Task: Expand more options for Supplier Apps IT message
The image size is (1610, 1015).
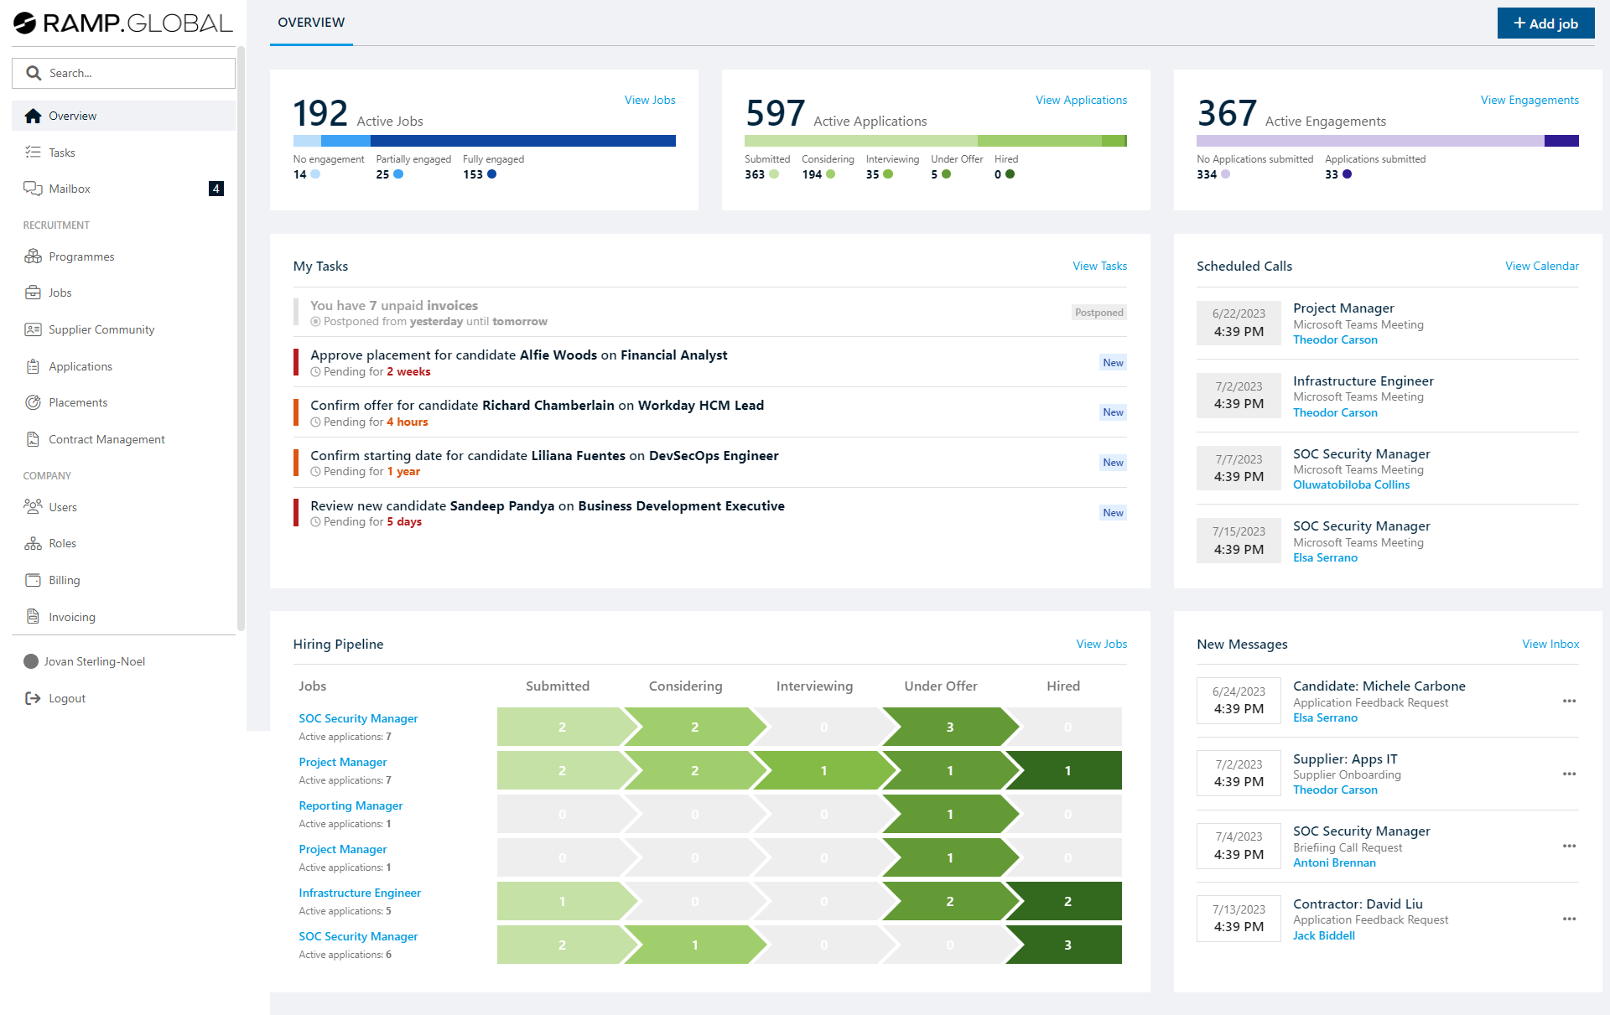Action: (1569, 774)
